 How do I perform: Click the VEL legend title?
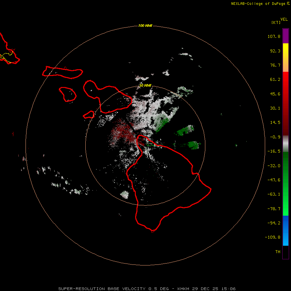(284, 19)
